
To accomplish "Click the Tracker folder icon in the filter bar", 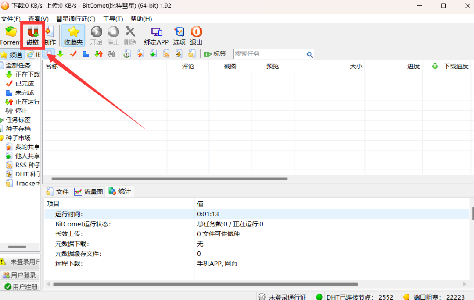I will (192, 54).
